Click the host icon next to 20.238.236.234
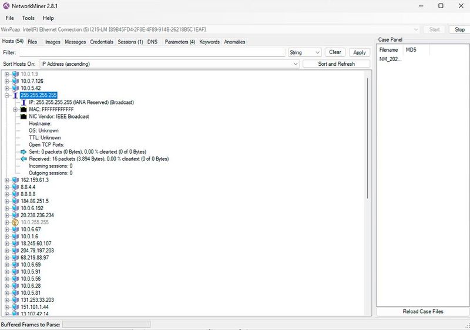The image size is (470, 330). pyautogui.click(x=15, y=215)
